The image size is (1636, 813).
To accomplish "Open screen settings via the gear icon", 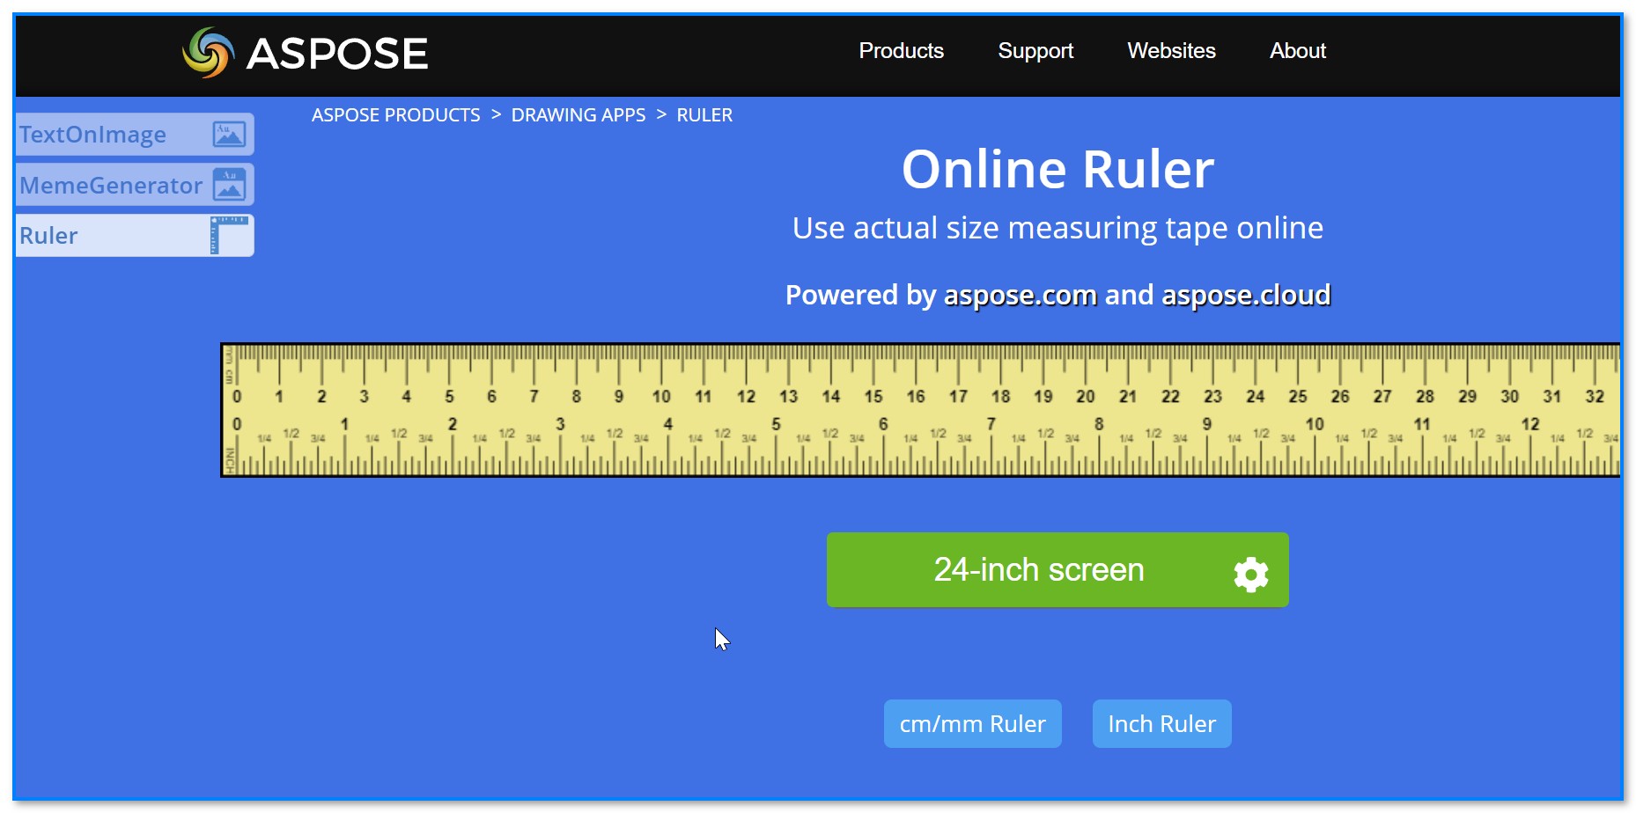I will click(x=1251, y=575).
